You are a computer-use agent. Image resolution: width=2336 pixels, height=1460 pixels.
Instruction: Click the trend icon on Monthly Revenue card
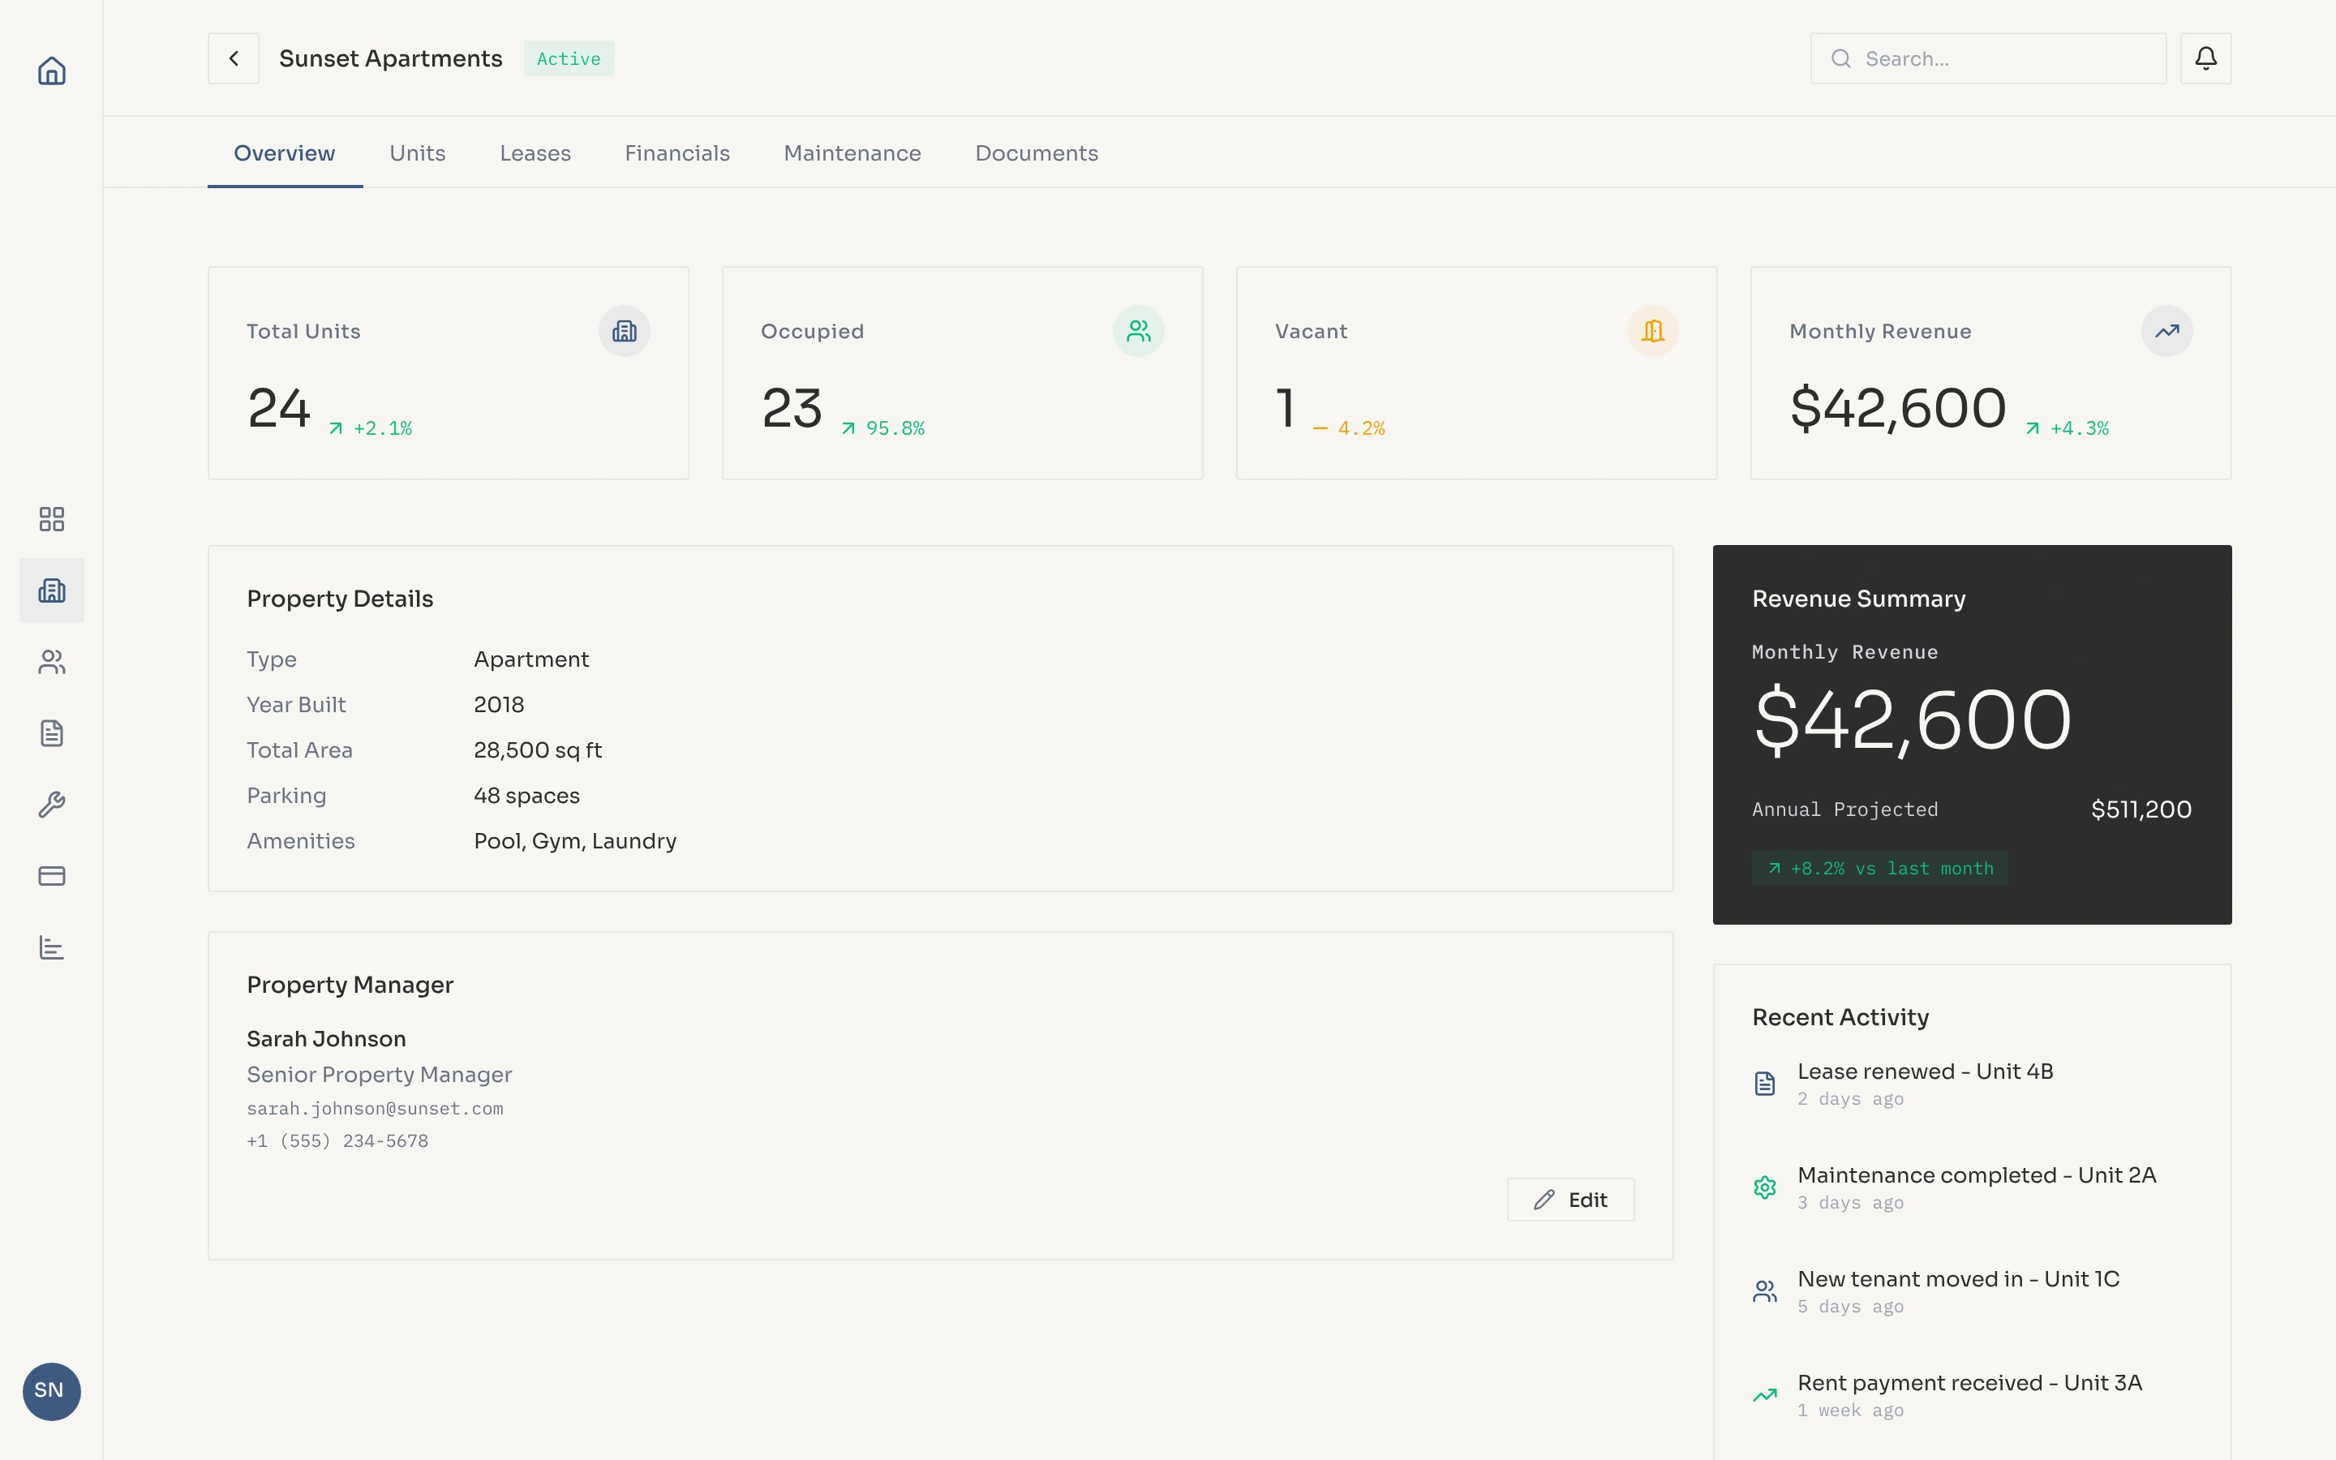2168,330
